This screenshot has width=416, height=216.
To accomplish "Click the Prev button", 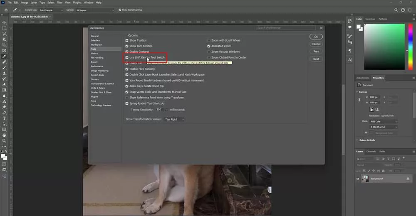I will tap(316, 52).
